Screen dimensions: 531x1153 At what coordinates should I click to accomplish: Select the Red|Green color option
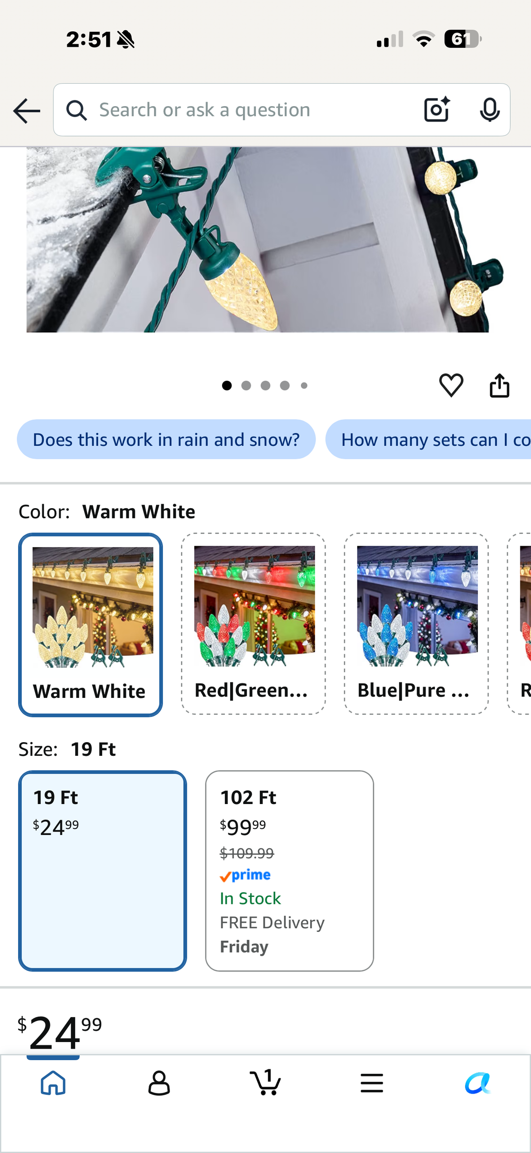click(x=254, y=624)
